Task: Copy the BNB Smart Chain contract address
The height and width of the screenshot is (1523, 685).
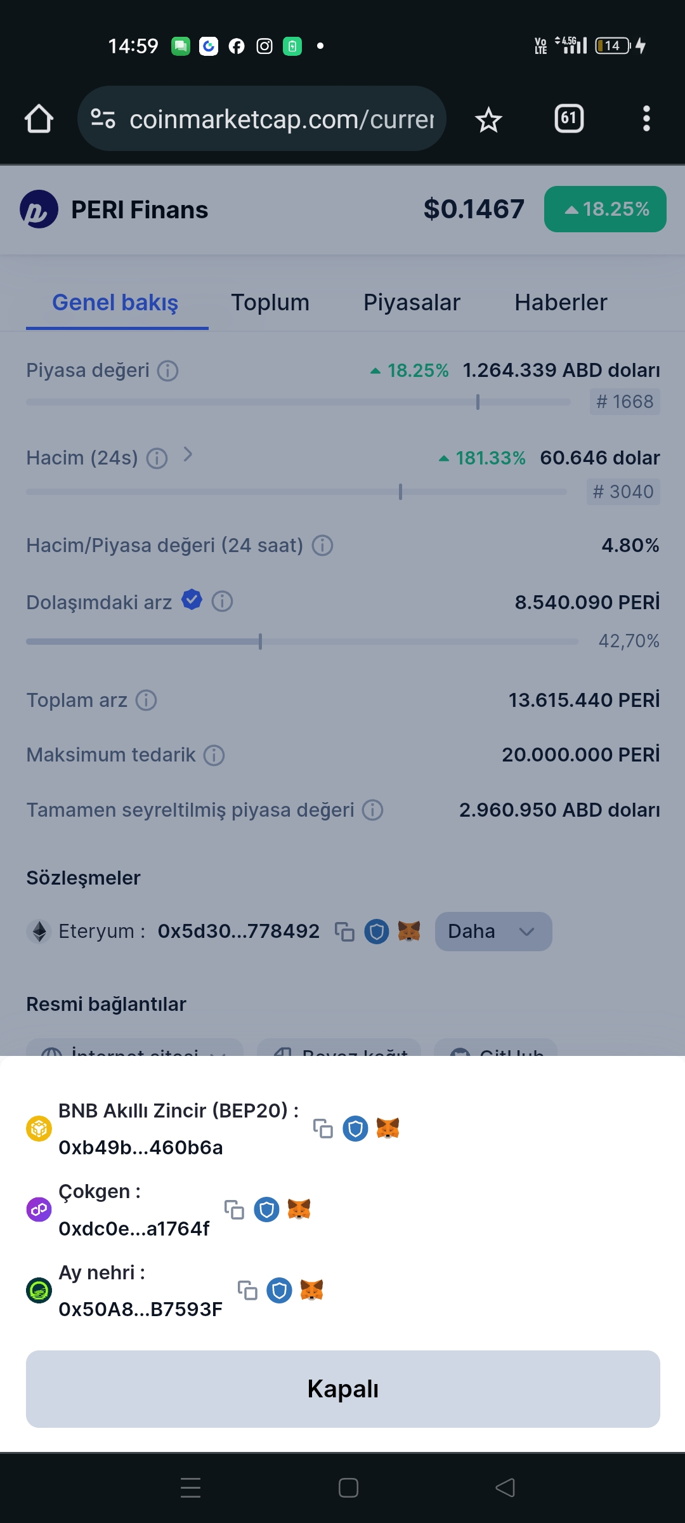Action: 323,1128
